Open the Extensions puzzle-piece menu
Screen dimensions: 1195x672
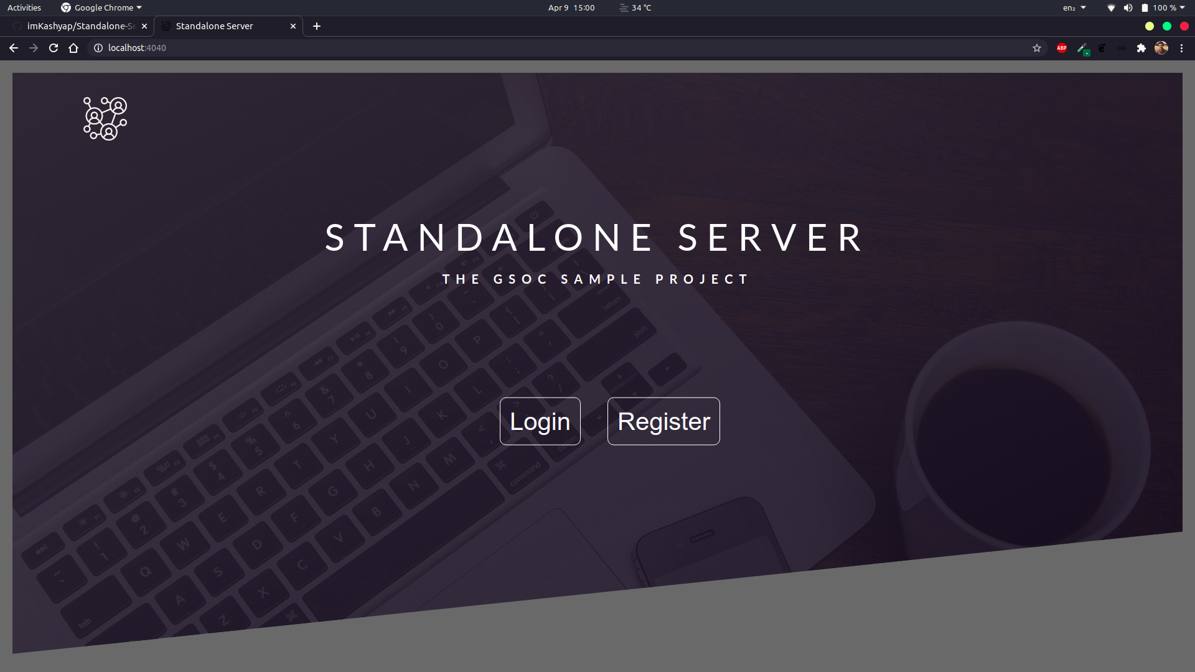[x=1141, y=48]
